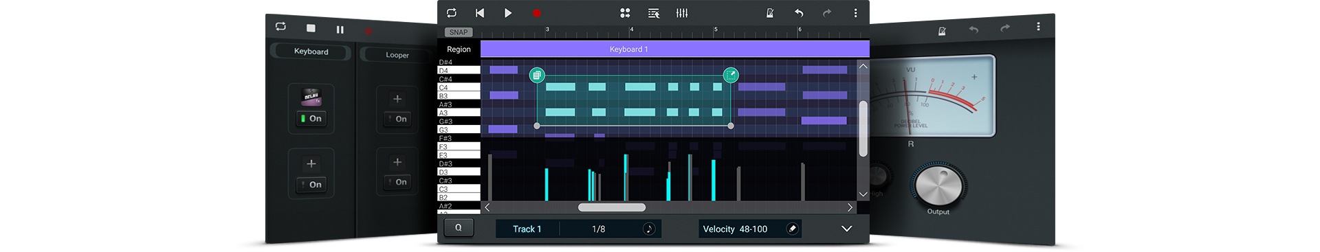Click the vertical scrollbar thumb in note grid

click(x=863, y=128)
